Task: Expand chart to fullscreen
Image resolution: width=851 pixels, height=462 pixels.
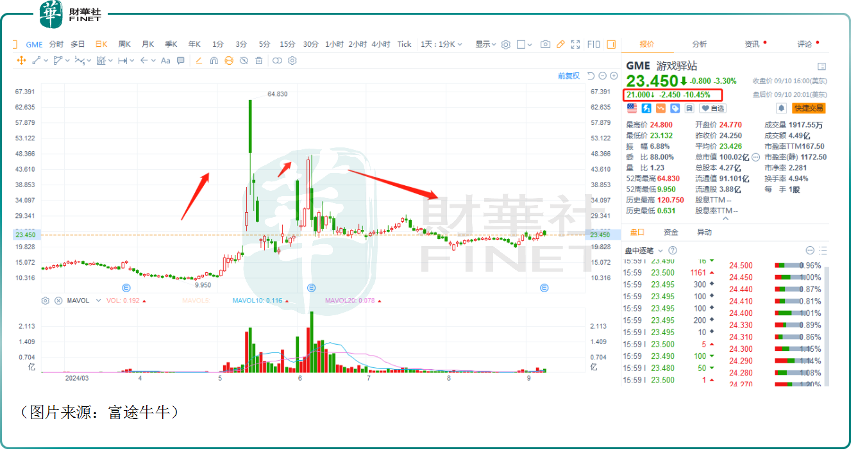Action: [x=575, y=44]
